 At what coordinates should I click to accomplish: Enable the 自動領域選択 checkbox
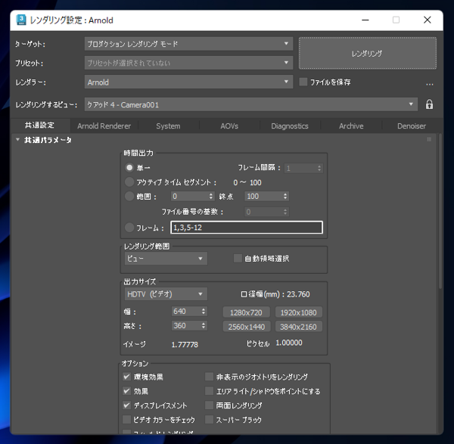point(238,258)
